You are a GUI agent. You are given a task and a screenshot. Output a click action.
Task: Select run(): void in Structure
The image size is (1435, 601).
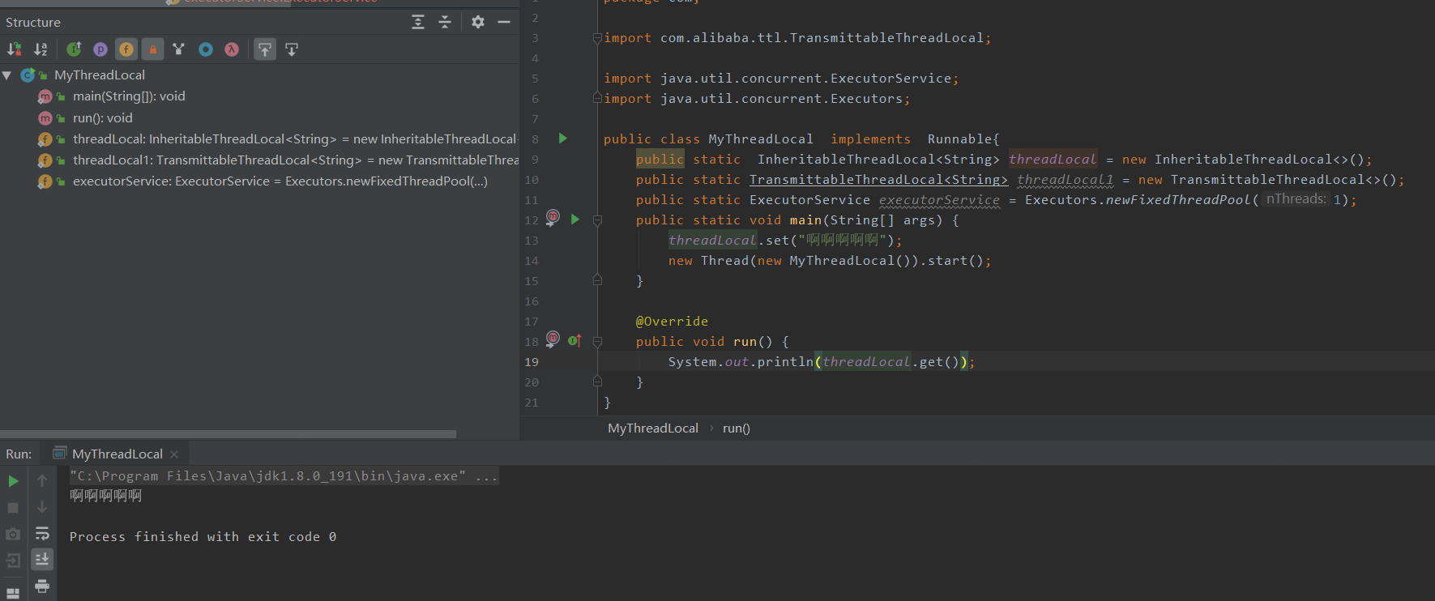pos(103,118)
